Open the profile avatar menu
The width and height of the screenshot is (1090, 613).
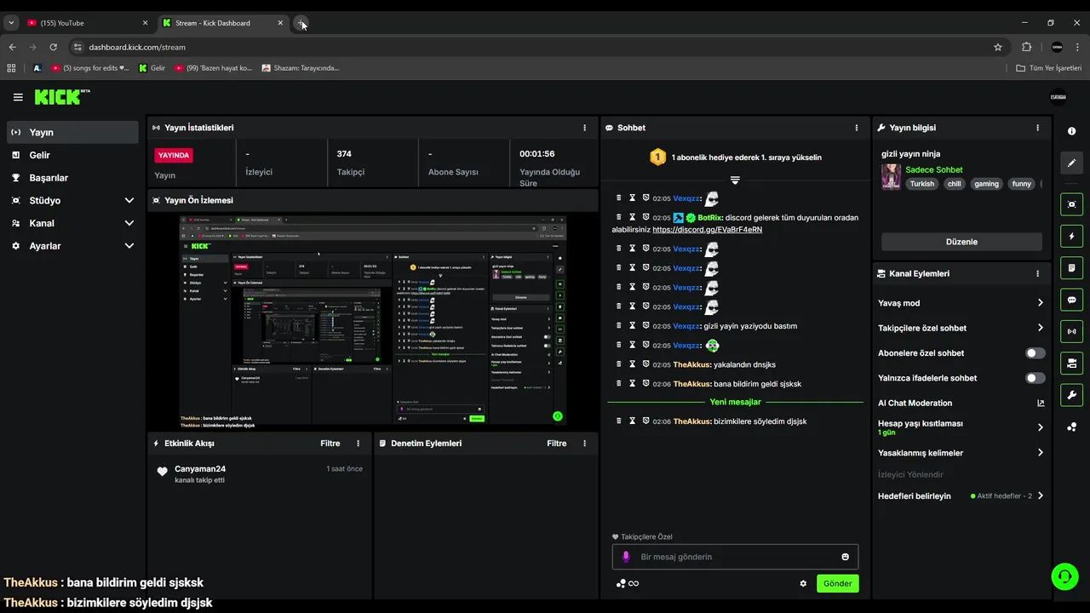(x=1058, y=97)
